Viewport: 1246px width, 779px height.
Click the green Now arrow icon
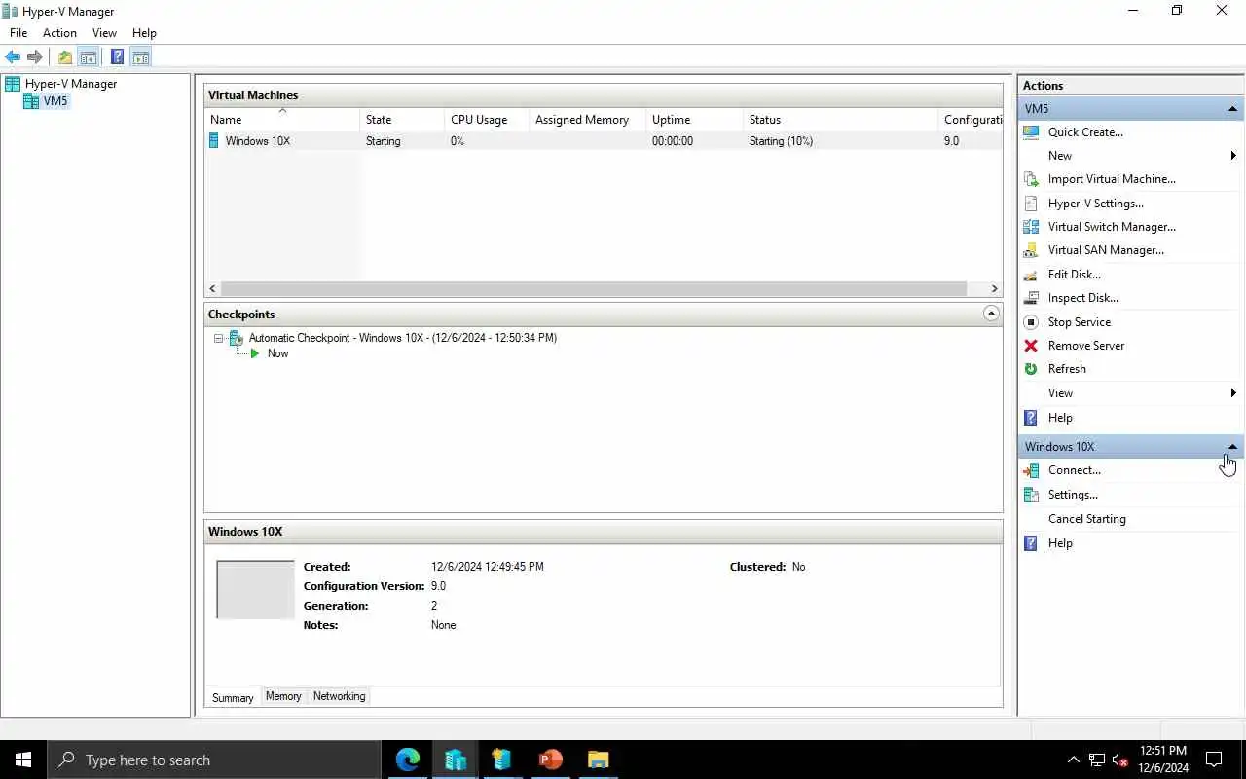[255, 353]
